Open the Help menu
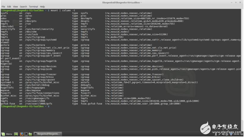 tap(42, 7)
